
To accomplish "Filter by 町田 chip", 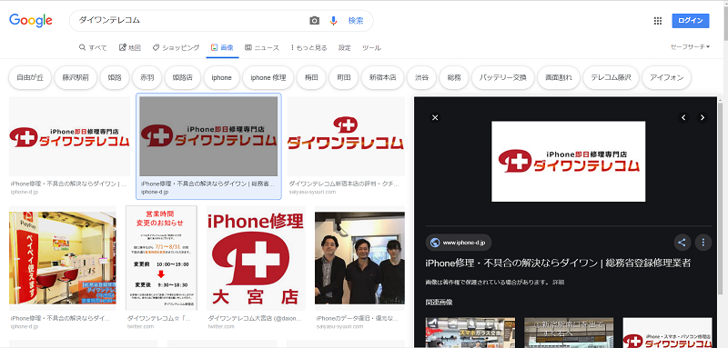I will coord(344,78).
